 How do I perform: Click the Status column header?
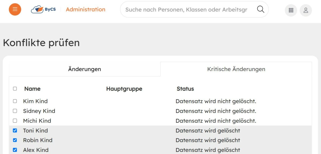185,89
